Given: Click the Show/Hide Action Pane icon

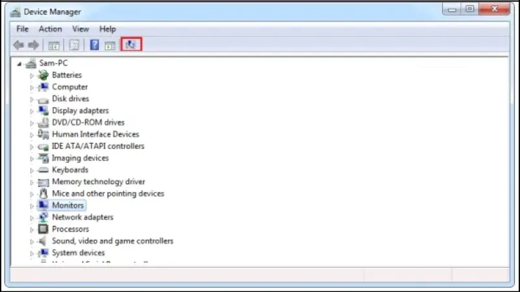Looking at the screenshot, I should tap(110, 45).
